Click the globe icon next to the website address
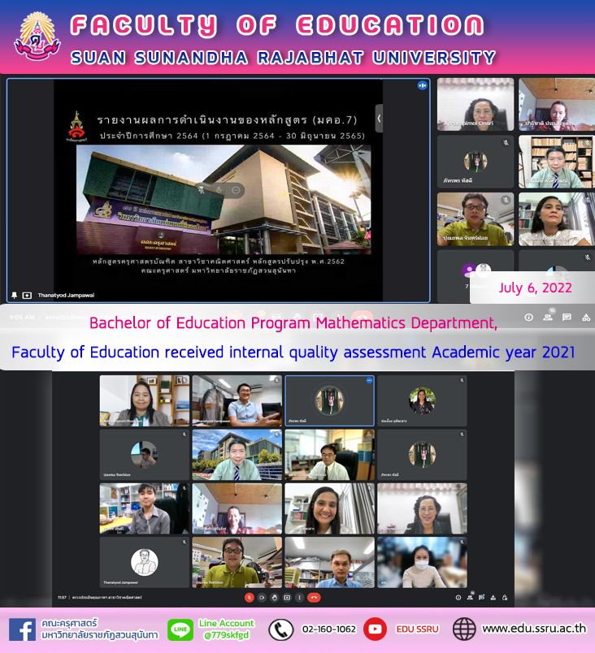 point(464,629)
